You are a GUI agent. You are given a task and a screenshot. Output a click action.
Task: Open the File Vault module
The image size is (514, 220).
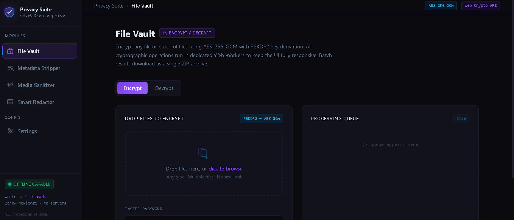[x=40, y=51]
